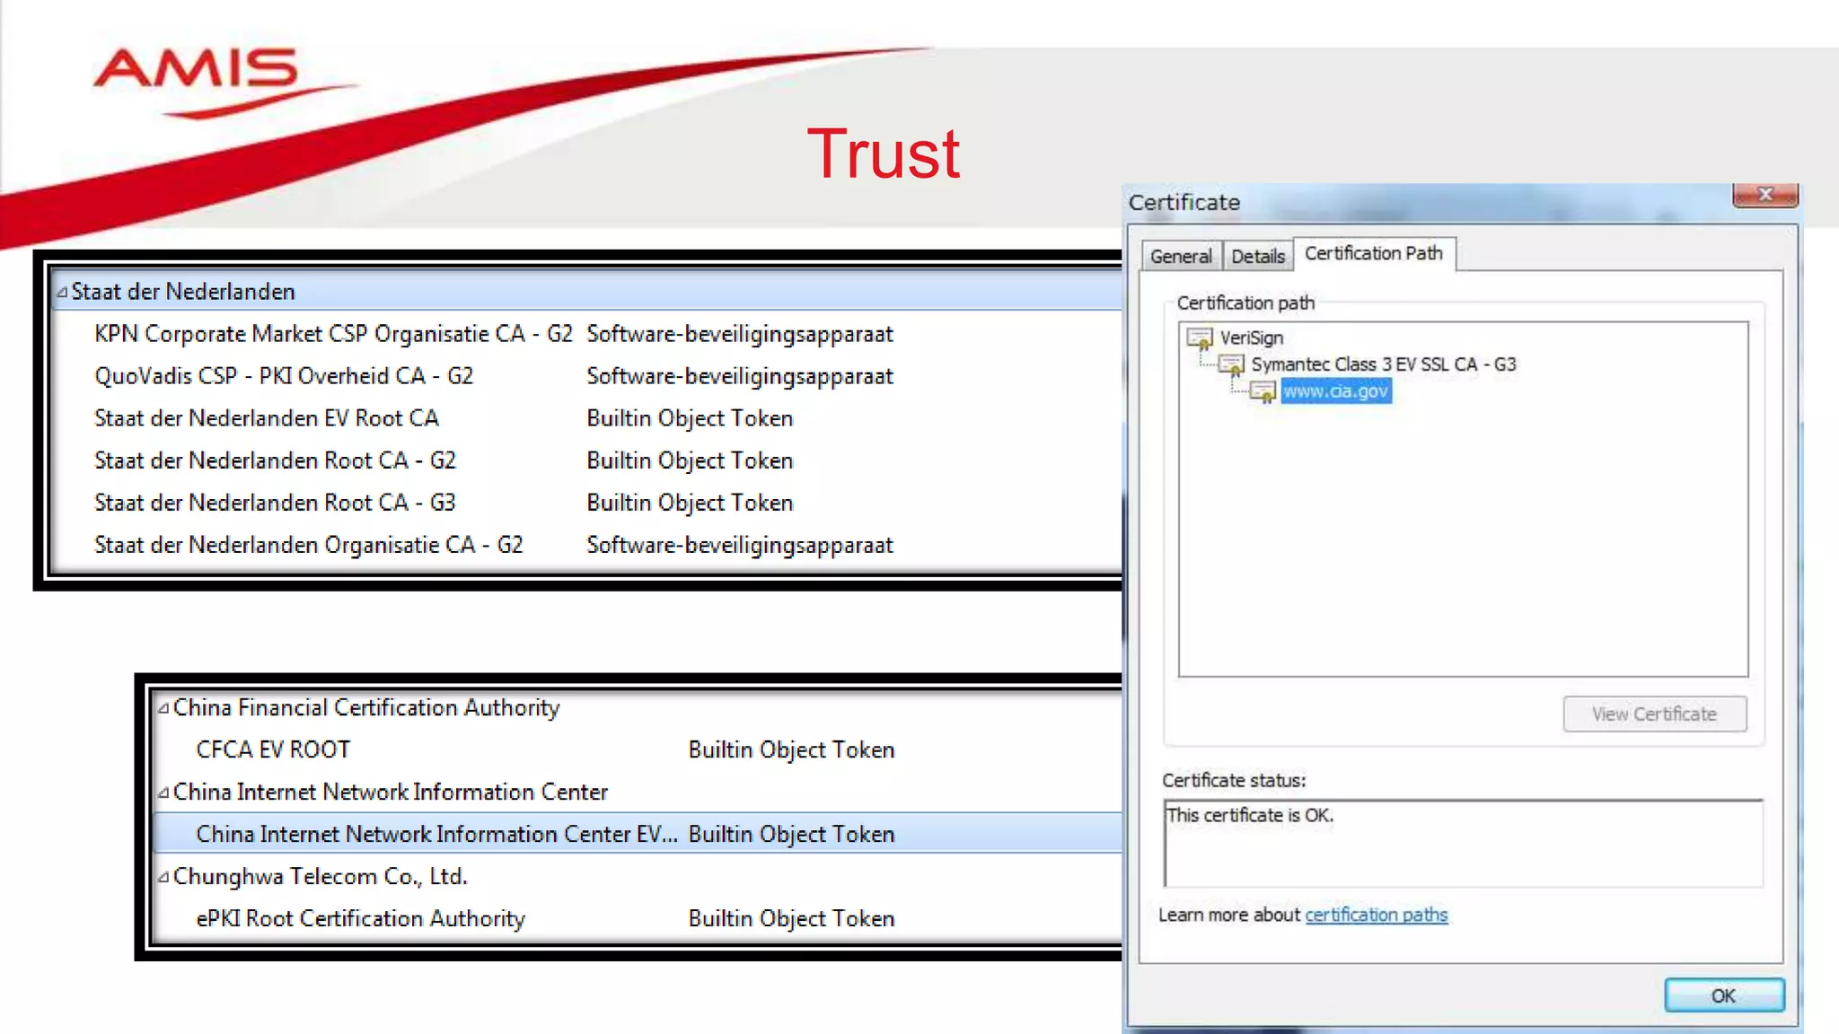1839x1034 pixels.
Task: Open the Certification Path tab
Action: 1373,254
